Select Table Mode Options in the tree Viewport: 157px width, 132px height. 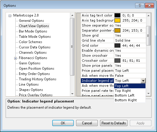[35, 37]
